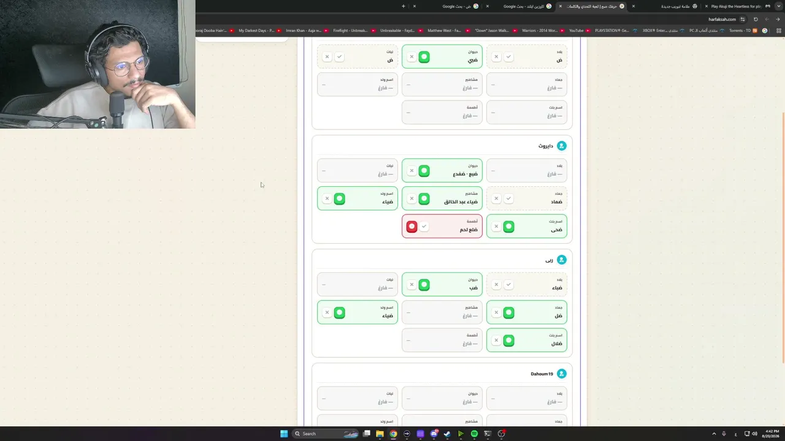
Task: Approve بلد answer ضباء with checkmark
Action: coord(508,285)
